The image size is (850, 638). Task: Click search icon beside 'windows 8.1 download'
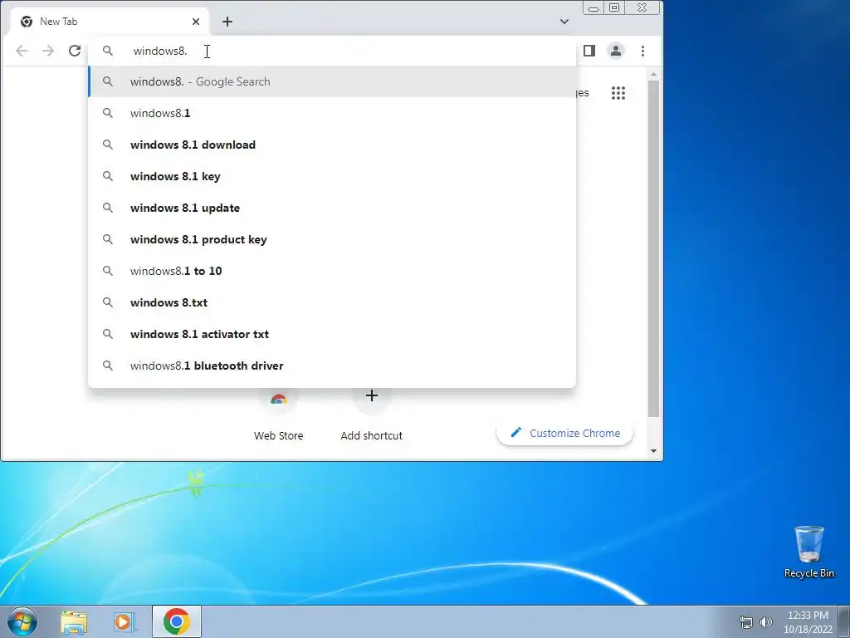(x=108, y=145)
